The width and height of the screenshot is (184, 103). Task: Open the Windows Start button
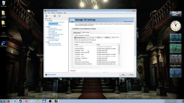click(x=3, y=101)
